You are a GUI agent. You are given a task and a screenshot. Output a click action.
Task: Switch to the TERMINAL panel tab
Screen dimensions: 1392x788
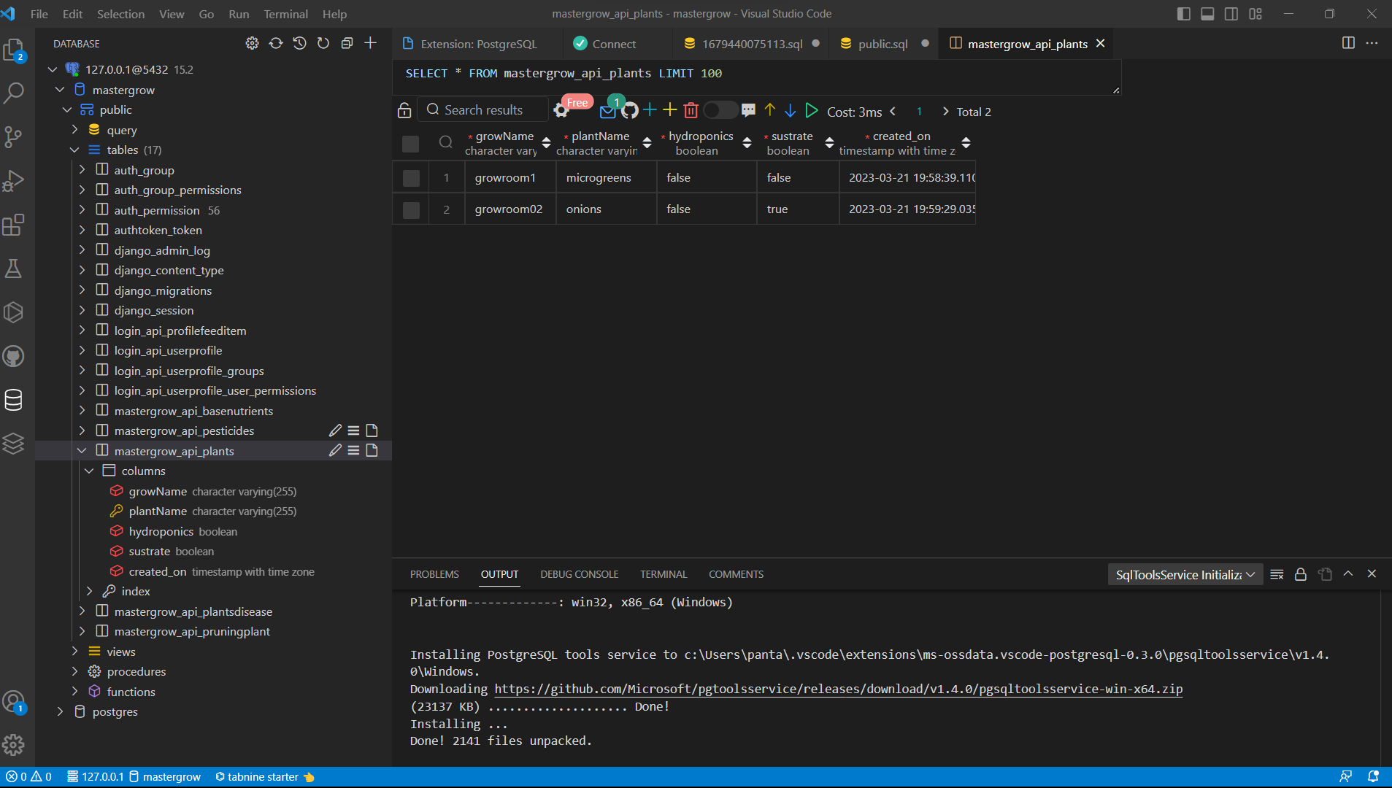pos(663,575)
